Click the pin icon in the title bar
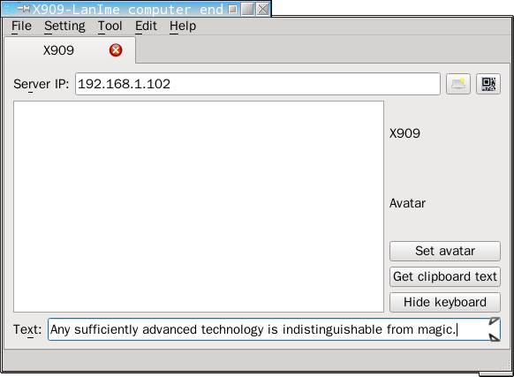The height and width of the screenshot is (377, 514). coord(24,8)
